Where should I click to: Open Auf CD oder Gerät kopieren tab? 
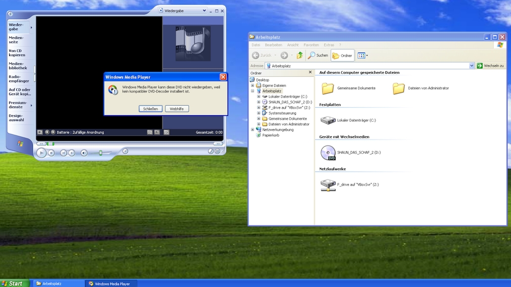pyautogui.click(x=20, y=92)
